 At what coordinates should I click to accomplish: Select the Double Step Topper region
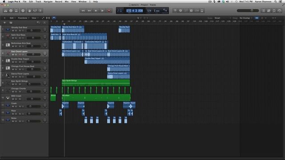[107, 60]
